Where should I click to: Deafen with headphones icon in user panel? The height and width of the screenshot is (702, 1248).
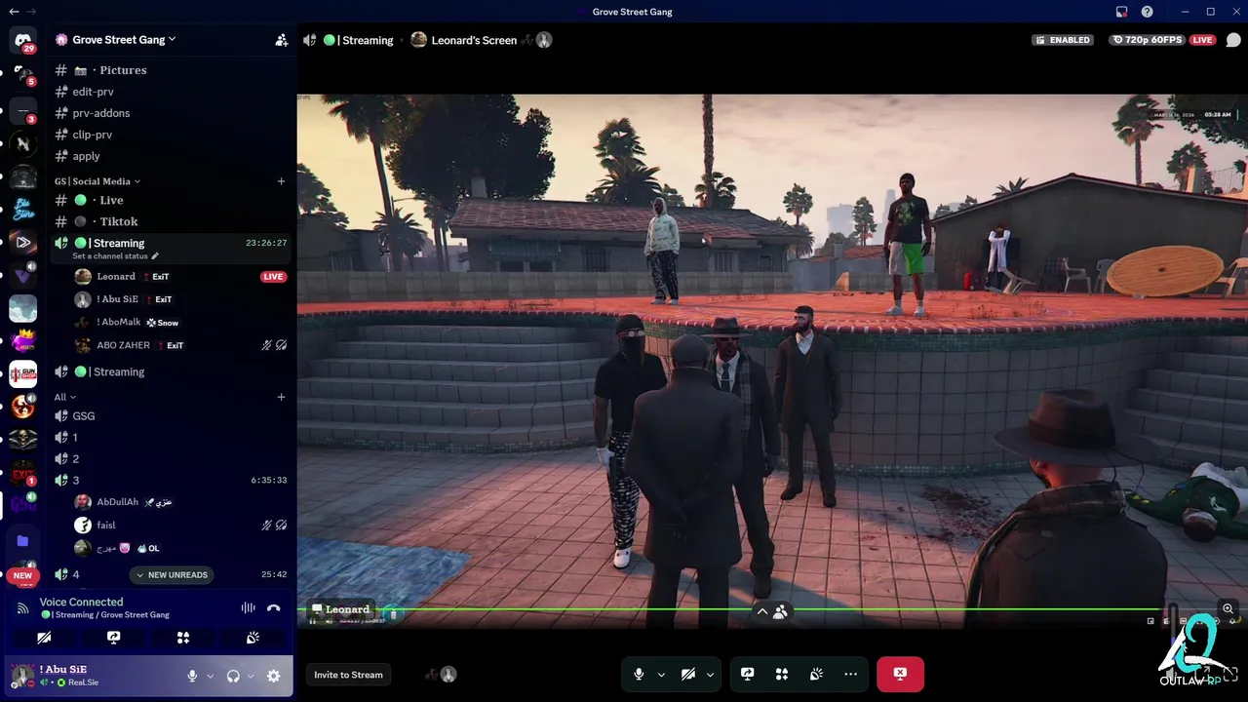pos(233,676)
